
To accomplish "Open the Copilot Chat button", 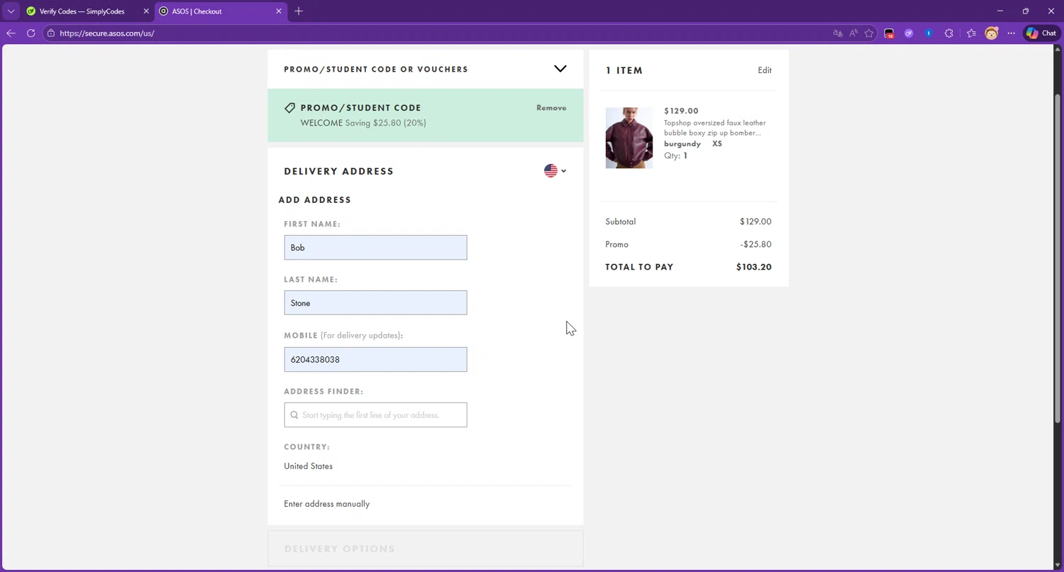I will pos(1041,33).
